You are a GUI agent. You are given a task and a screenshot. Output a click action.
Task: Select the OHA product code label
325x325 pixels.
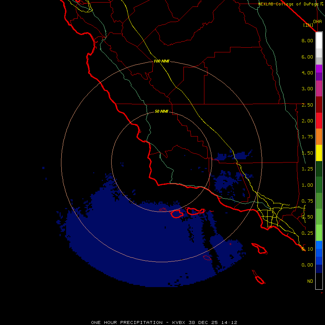(x=317, y=22)
